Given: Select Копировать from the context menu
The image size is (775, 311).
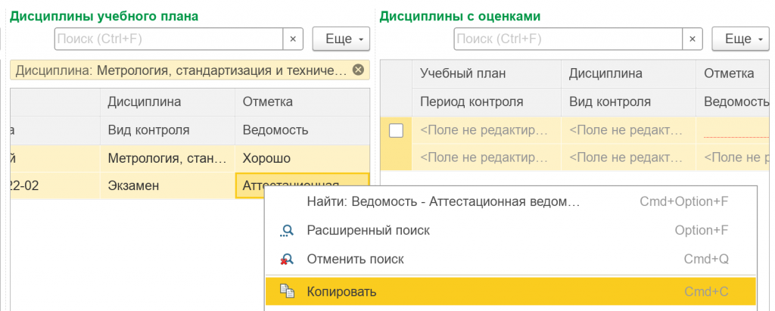Looking at the screenshot, I should [x=341, y=291].
